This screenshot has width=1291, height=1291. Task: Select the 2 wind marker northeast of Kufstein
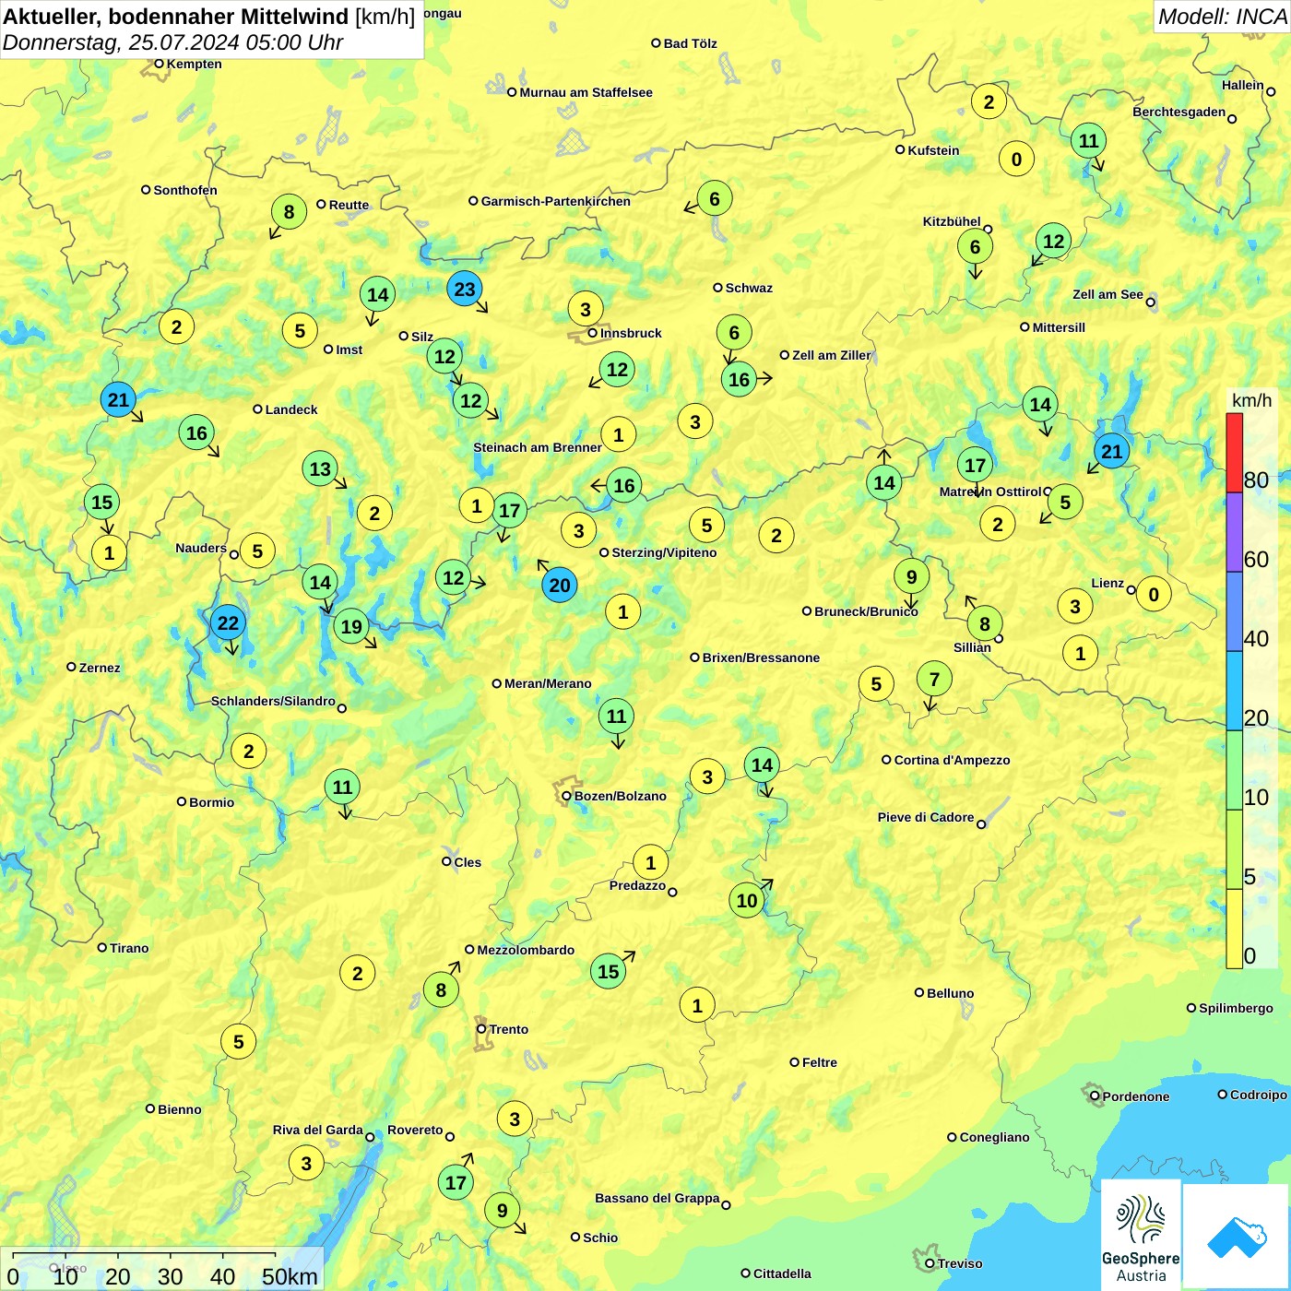(x=989, y=102)
